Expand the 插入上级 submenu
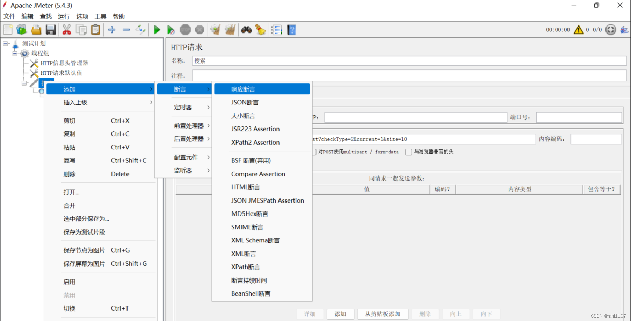The image size is (631, 321). tap(100, 102)
